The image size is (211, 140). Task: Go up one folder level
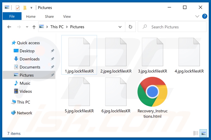(x=34, y=27)
